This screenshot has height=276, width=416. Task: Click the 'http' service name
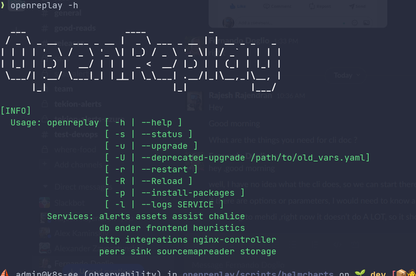point(109,240)
